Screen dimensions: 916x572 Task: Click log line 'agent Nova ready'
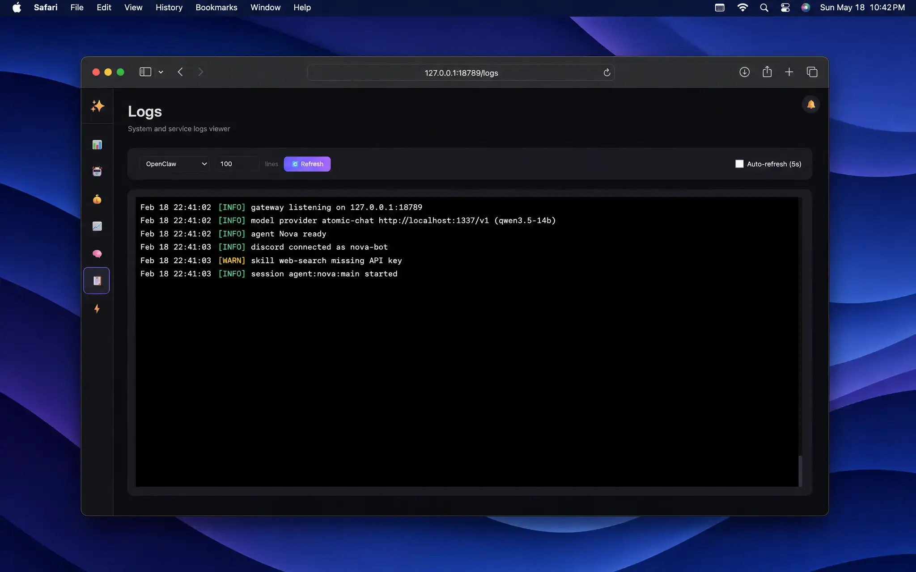tap(233, 234)
